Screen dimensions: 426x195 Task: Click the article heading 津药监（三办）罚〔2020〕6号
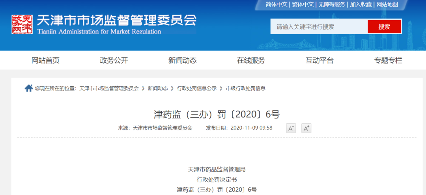[217, 115]
